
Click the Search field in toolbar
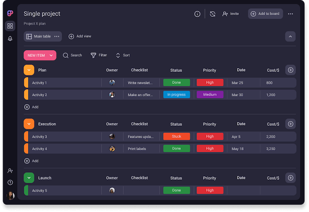(x=72, y=55)
